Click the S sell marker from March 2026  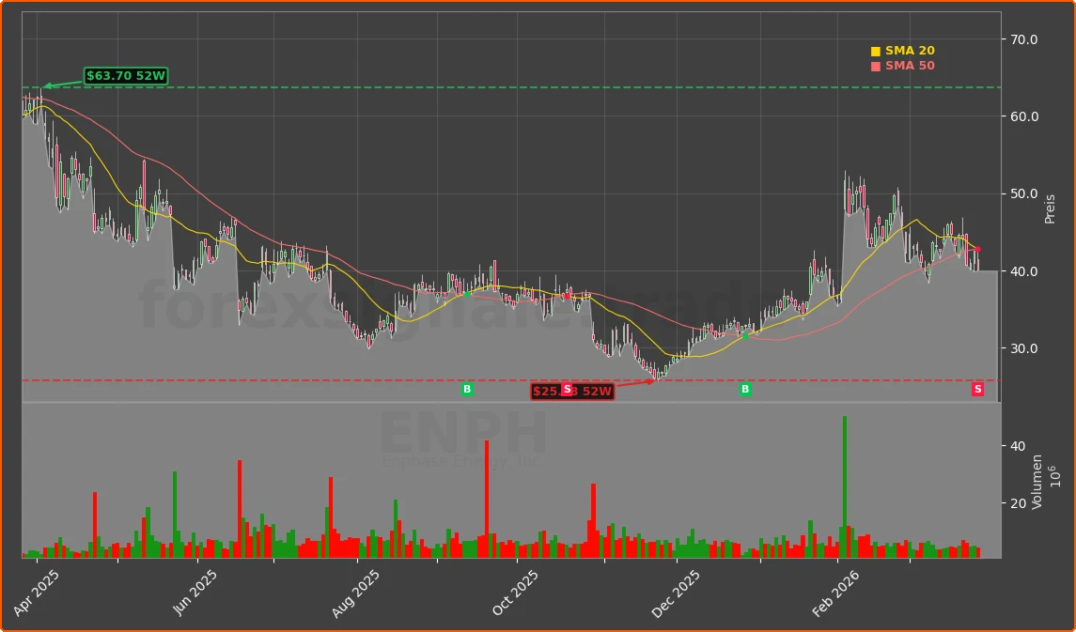click(977, 390)
